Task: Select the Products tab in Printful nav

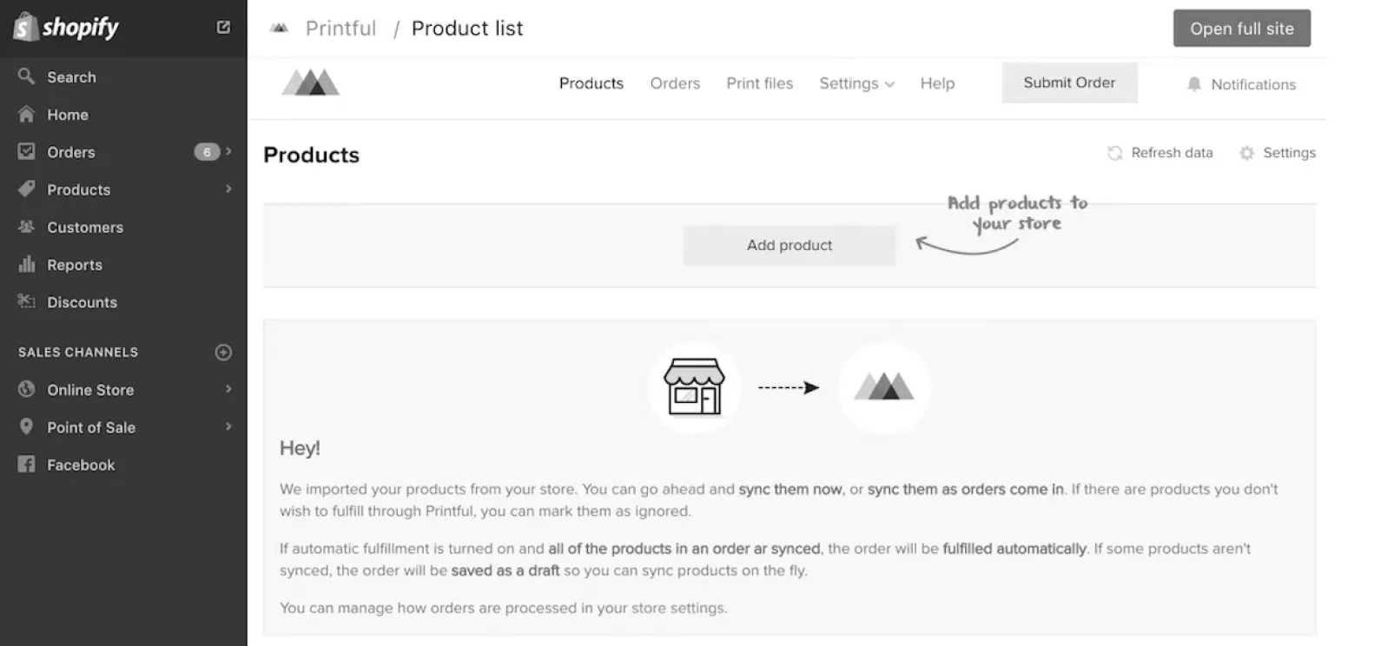Action: click(x=591, y=83)
